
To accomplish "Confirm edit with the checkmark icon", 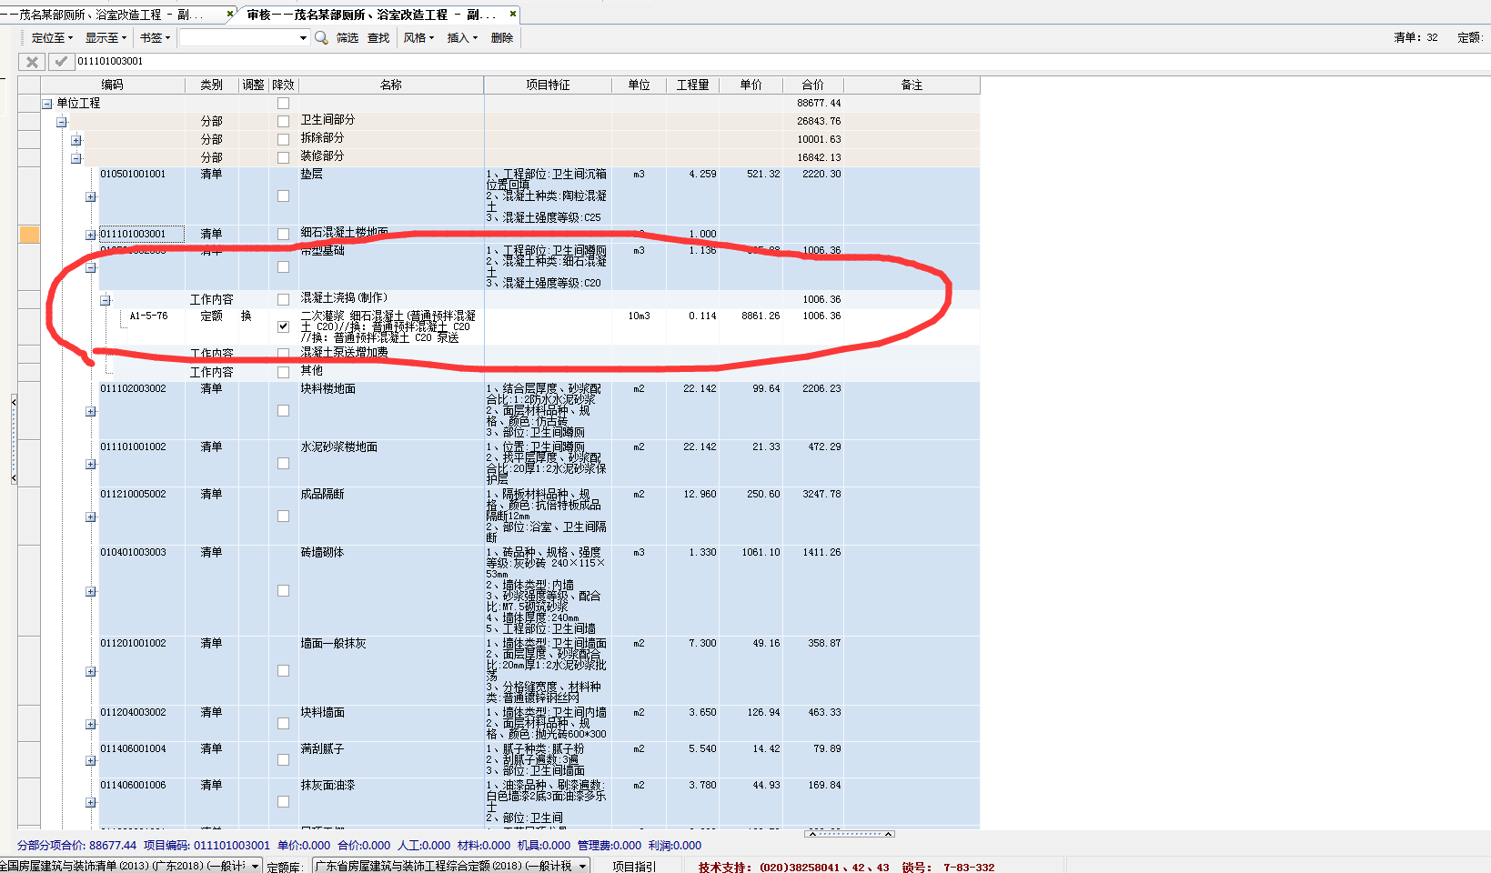I will pyautogui.click(x=60, y=62).
